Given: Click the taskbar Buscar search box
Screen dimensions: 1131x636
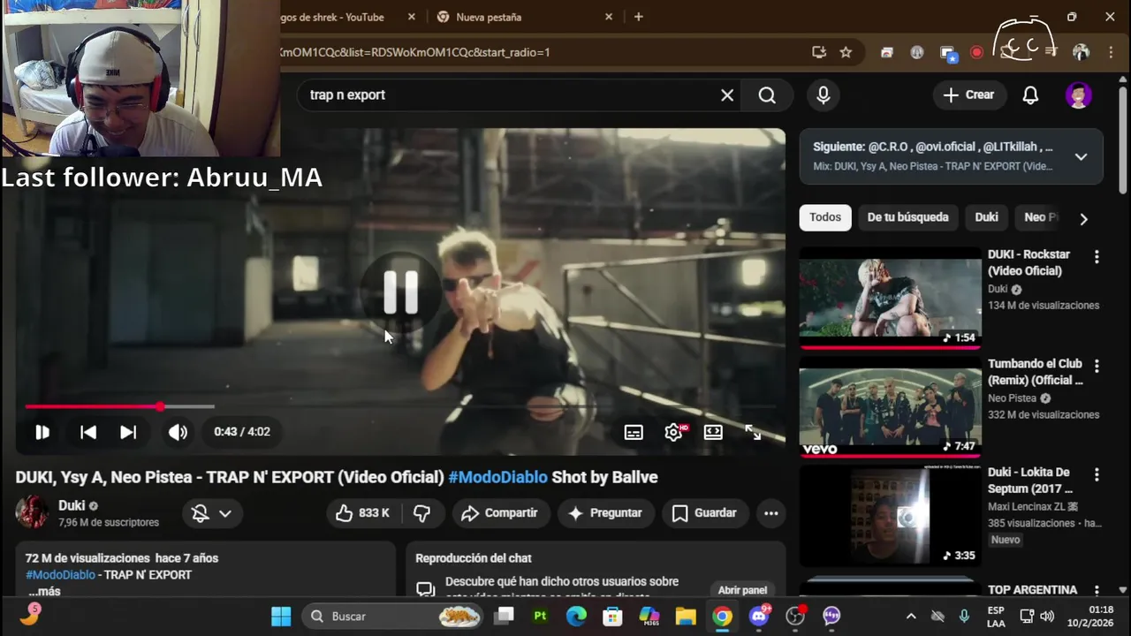Looking at the screenshot, I should point(391,616).
